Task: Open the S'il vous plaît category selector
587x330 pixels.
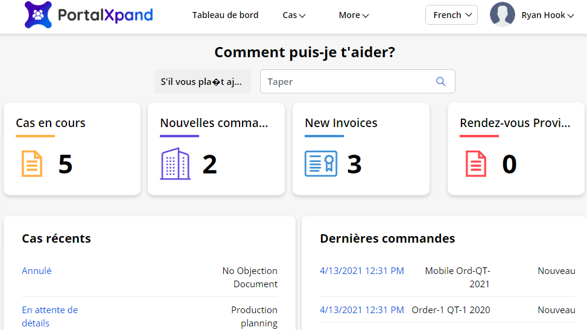Action: [x=202, y=82]
